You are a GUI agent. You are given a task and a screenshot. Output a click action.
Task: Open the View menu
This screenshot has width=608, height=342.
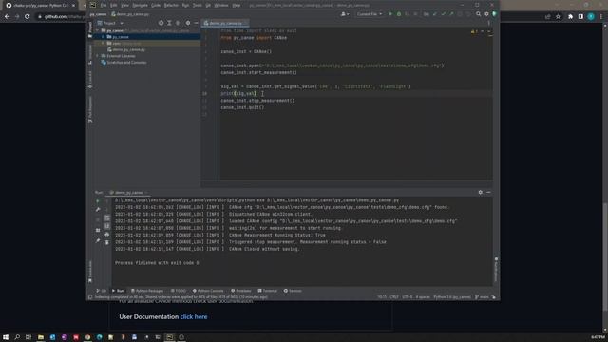point(124,5)
